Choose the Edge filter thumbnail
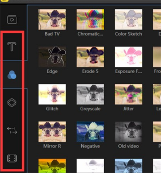Viewport: 161px width, 173px height. [x=52, y=57]
